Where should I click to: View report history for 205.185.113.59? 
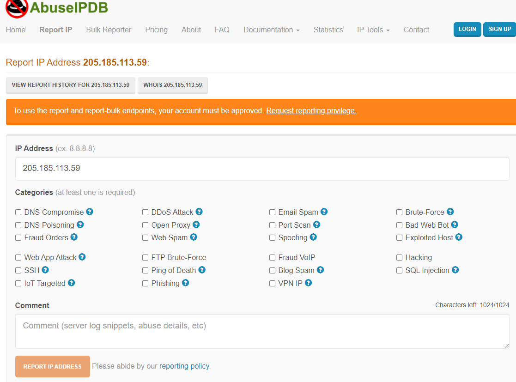click(x=71, y=85)
